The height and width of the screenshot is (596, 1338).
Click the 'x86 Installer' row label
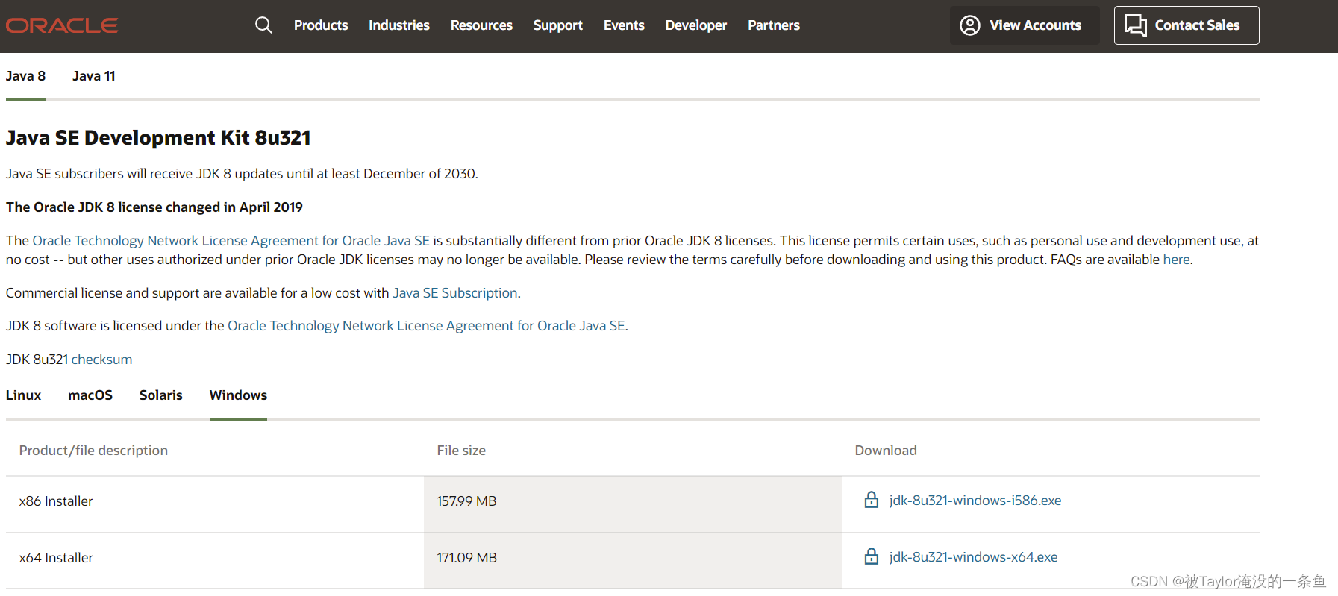pyautogui.click(x=56, y=501)
